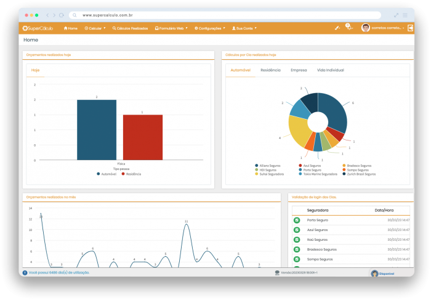Go to Home in the navbar
Screen dimensions: 431x300
click(71, 28)
